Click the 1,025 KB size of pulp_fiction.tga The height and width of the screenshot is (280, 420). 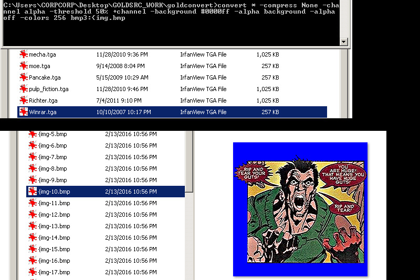(x=268, y=89)
